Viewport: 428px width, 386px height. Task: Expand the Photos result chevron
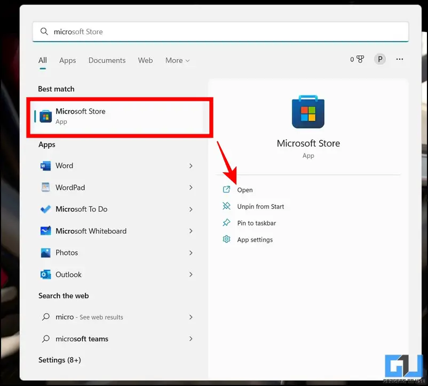point(191,253)
